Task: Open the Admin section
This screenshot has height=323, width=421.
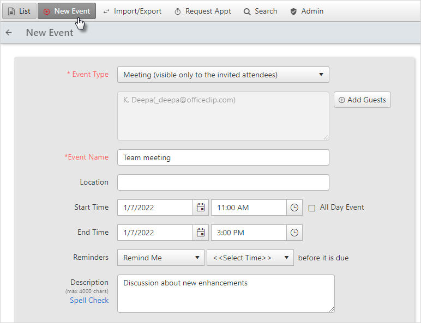Action: pos(307,11)
